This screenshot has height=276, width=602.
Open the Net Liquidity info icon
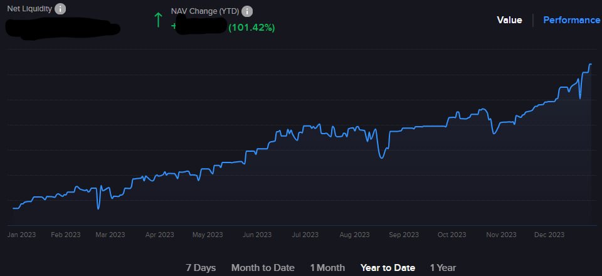coord(60,8)
